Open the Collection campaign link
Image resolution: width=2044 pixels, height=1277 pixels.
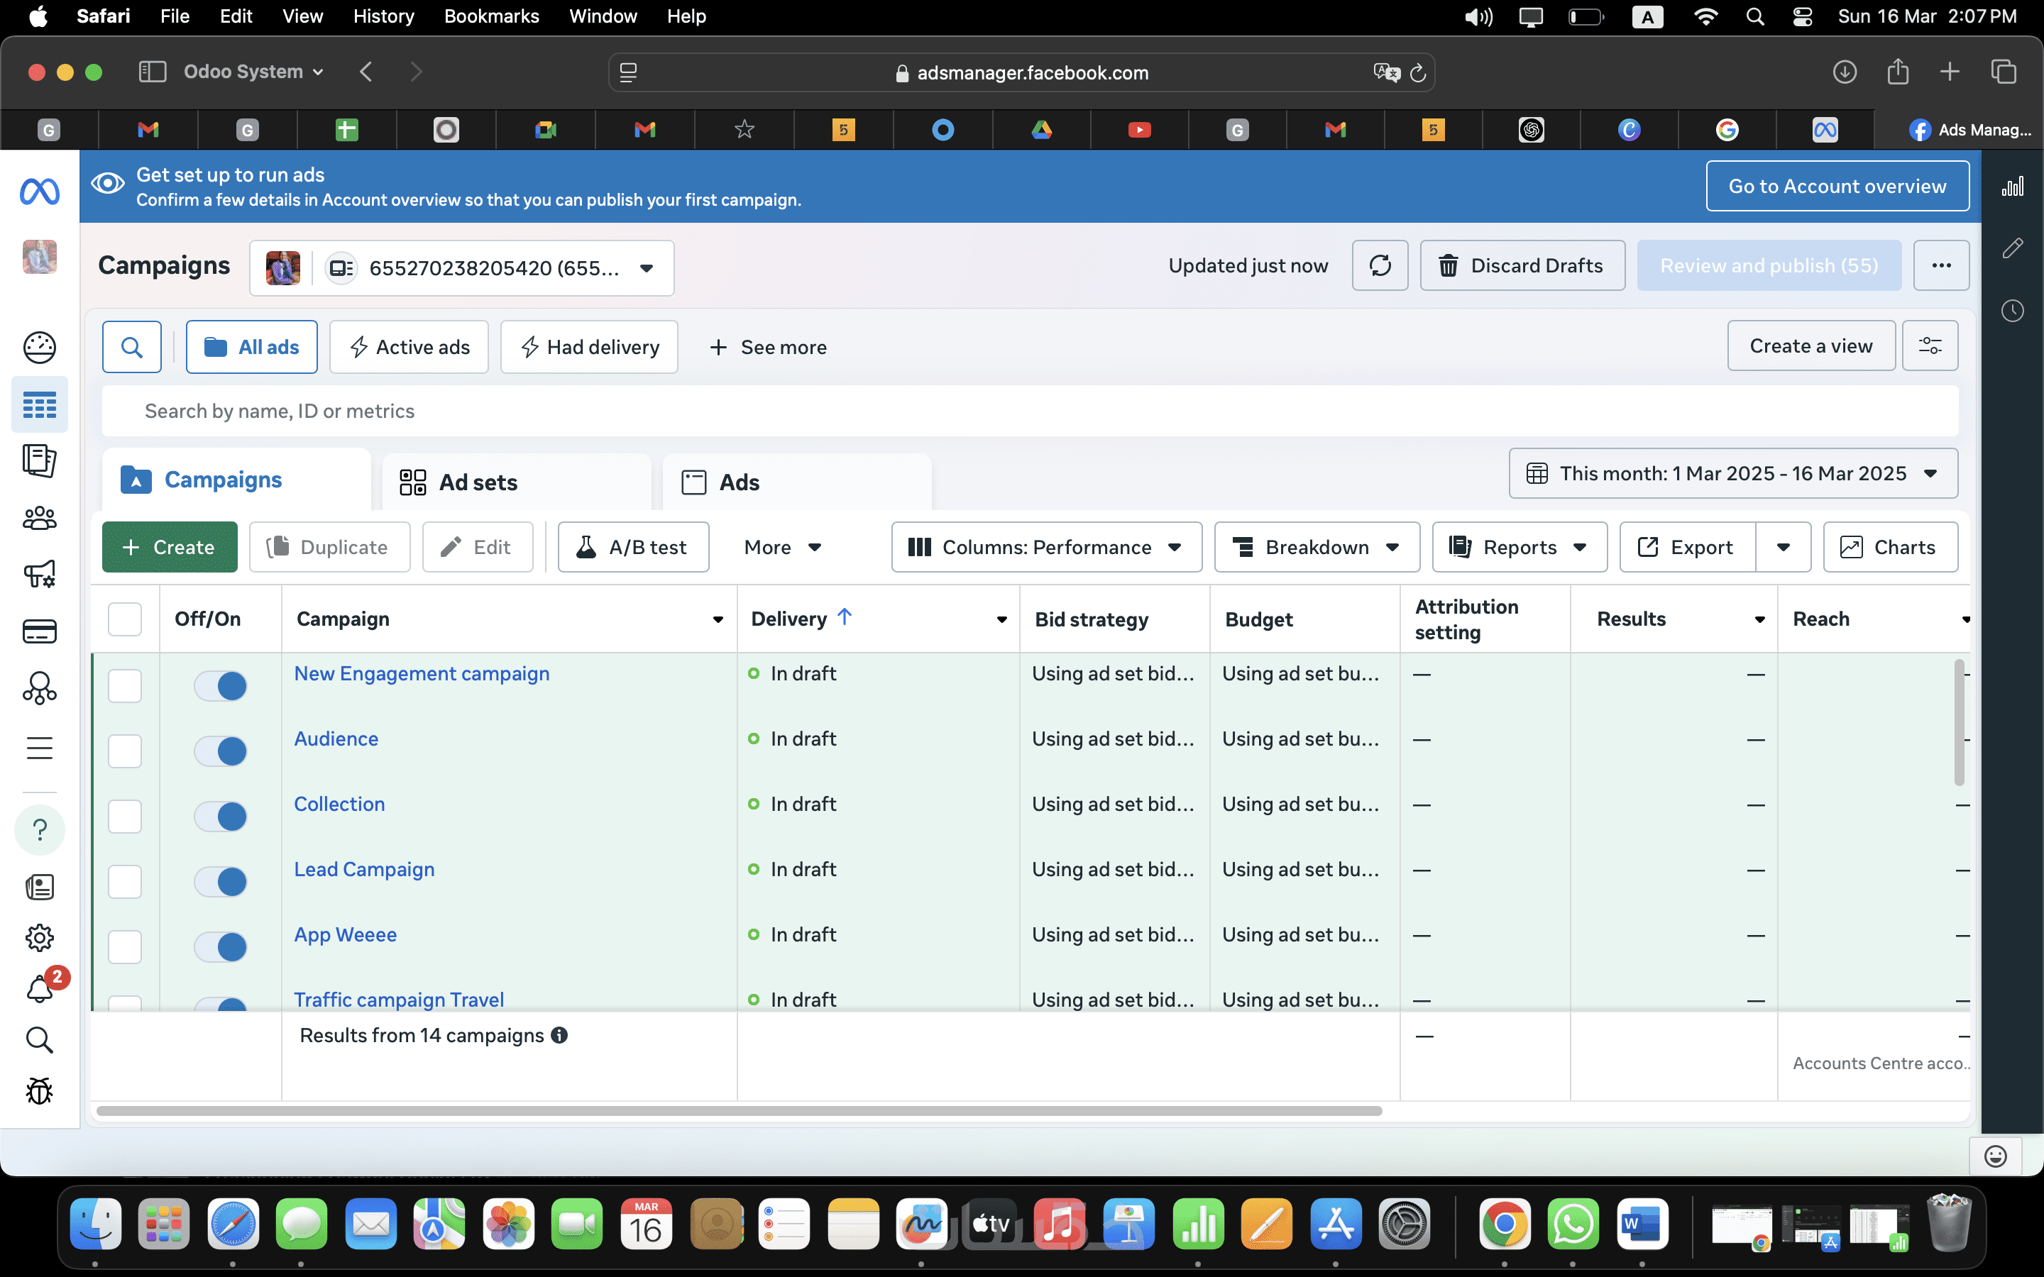point(339,804)
